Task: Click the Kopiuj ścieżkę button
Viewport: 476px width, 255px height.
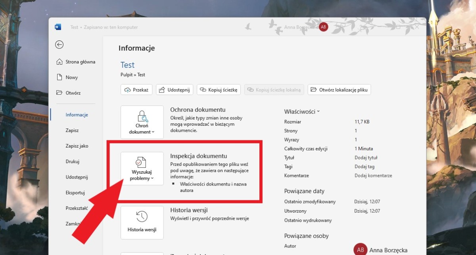Action: pyautogui.click(x=219, y=90)
